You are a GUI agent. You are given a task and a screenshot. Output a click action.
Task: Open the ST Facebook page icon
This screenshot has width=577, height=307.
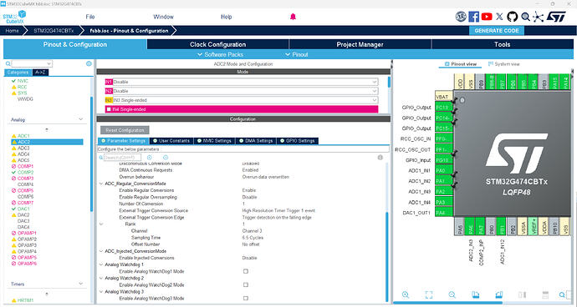click(474, 17)
